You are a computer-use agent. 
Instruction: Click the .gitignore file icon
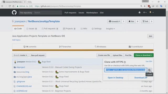point(15,81)
